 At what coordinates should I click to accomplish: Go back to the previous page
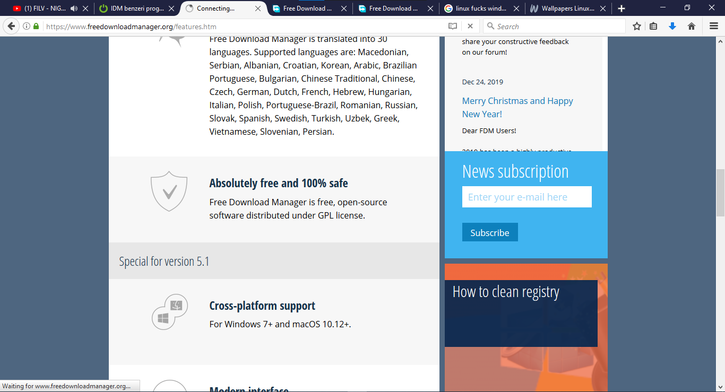pos(12,26)
